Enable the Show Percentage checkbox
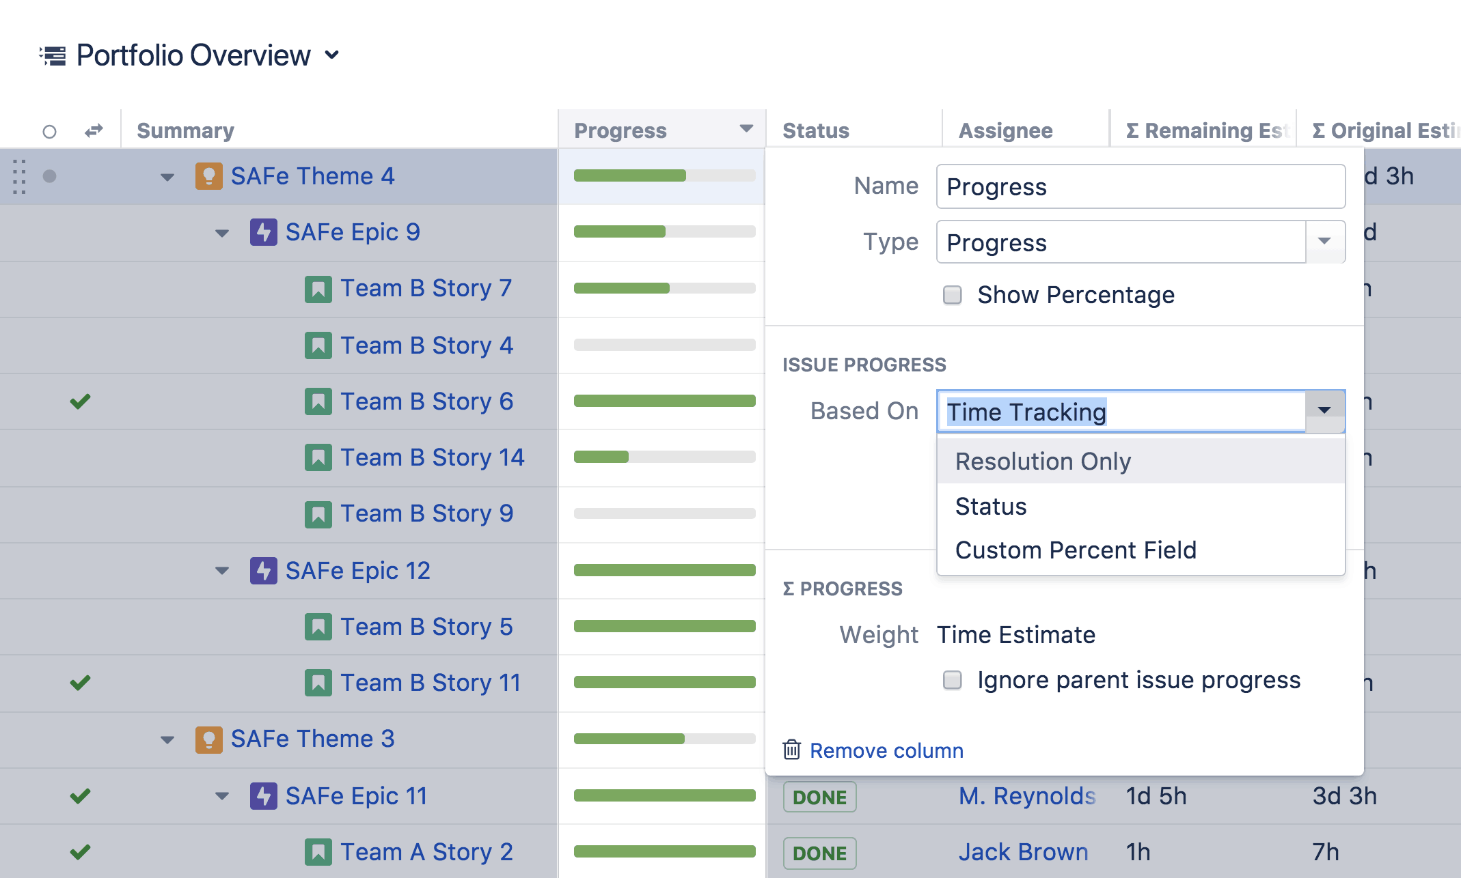The image size is (1461, 878). tap(952, 295)
